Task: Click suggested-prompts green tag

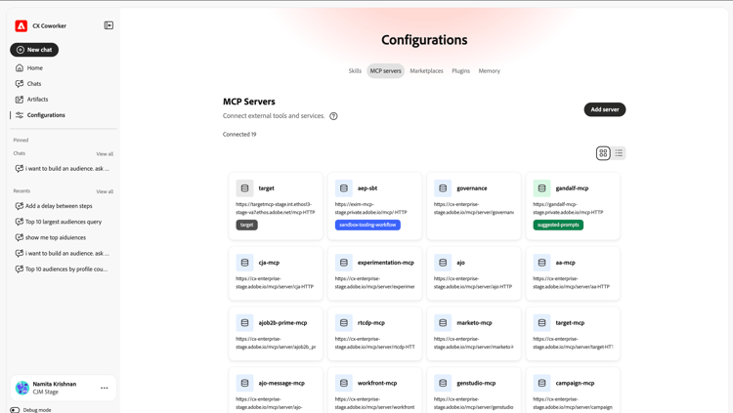Action: 558,225
